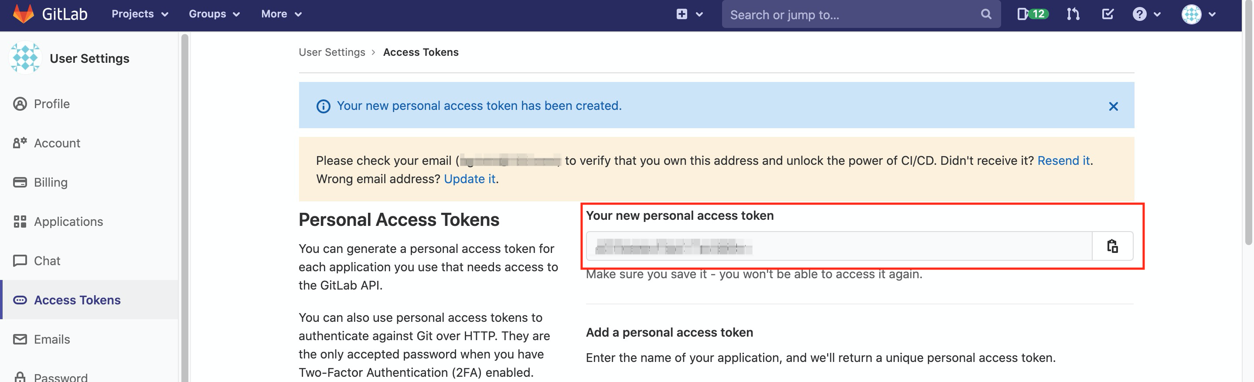Click the User Settings avatar icon

pos(25,58)
